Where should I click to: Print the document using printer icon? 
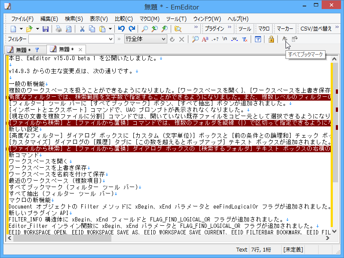58,29
